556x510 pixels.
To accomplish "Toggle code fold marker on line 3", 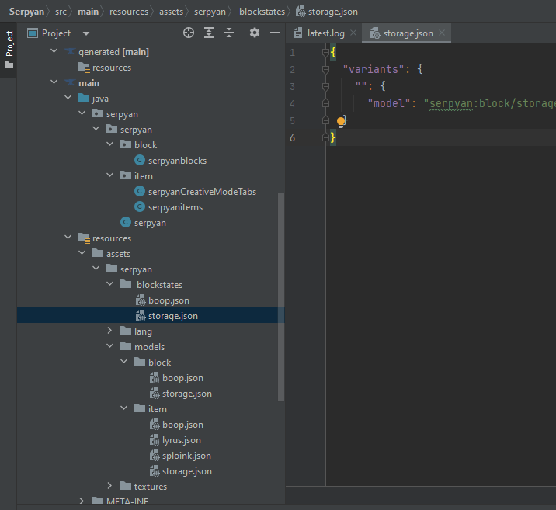I will coord(325,86).
